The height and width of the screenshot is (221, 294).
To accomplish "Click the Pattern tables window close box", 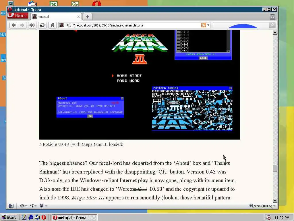I will [x=231, y=88].
